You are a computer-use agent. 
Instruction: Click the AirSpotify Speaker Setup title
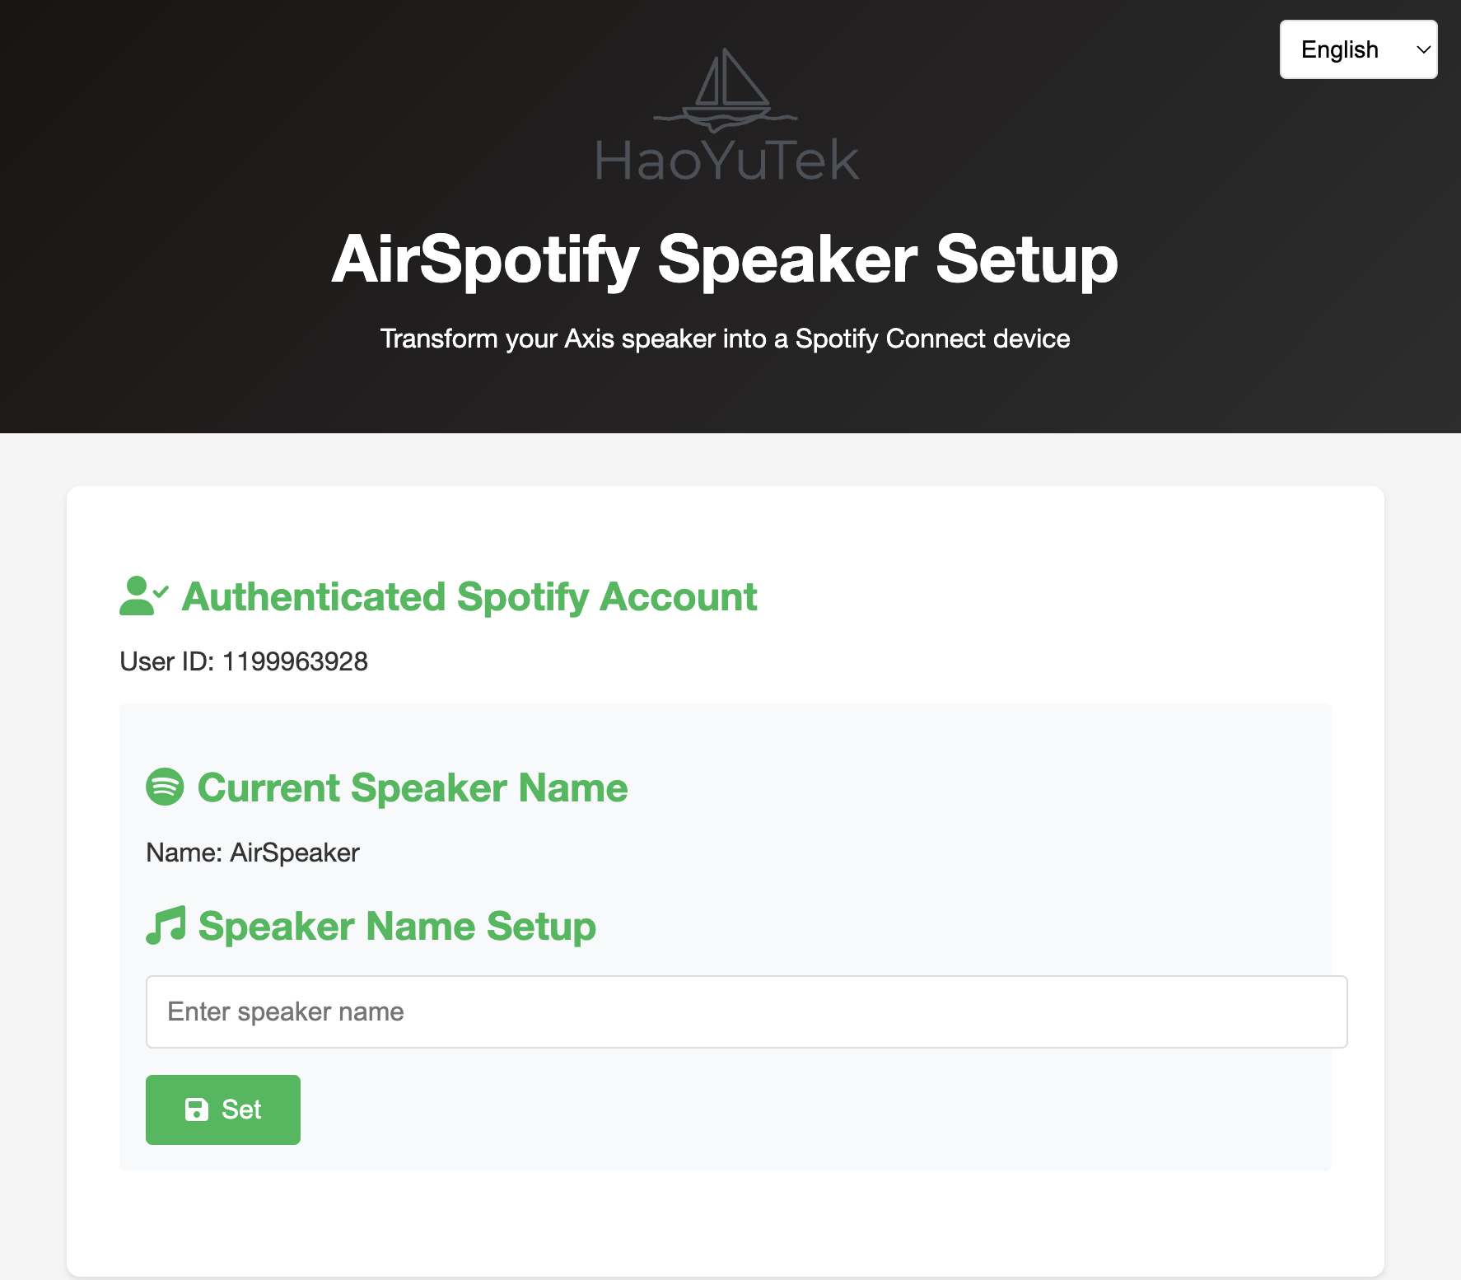click(725, 259)
